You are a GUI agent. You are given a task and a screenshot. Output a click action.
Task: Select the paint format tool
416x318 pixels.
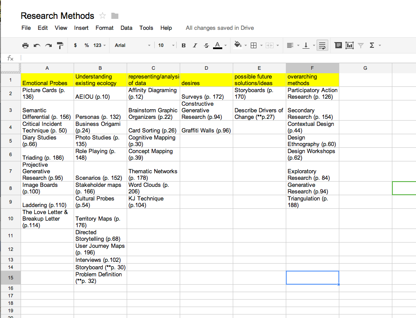coord(60,45)
